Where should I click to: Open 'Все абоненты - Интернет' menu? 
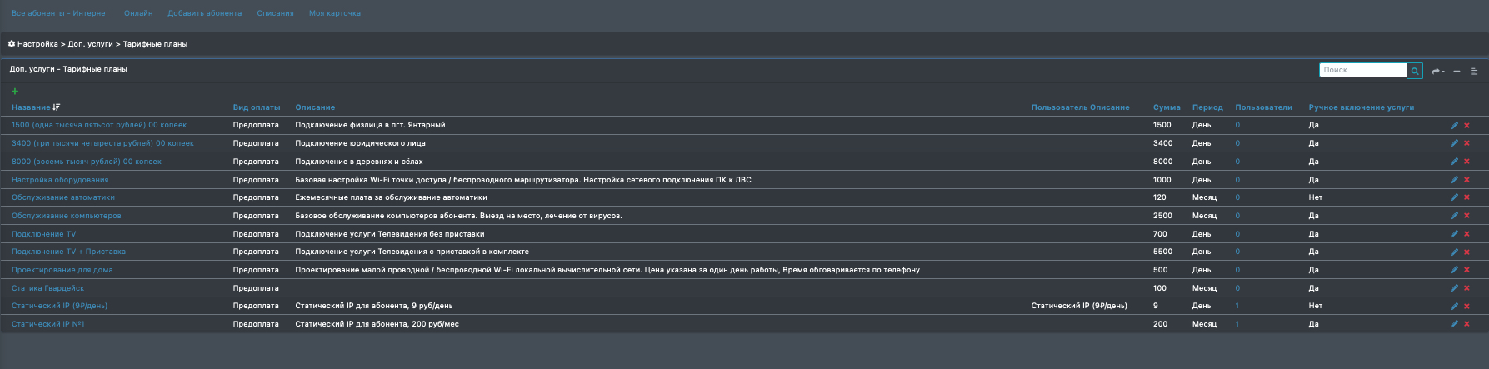point(60,13)
